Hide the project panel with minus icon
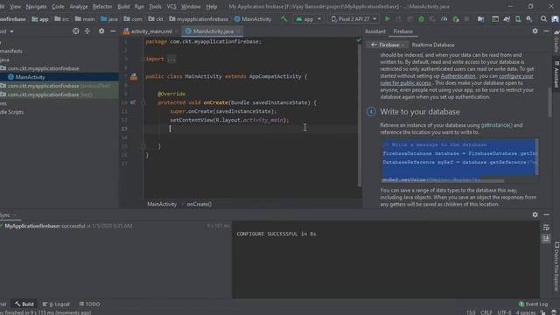This screenshot has height=315, width=560. point(113,31)
